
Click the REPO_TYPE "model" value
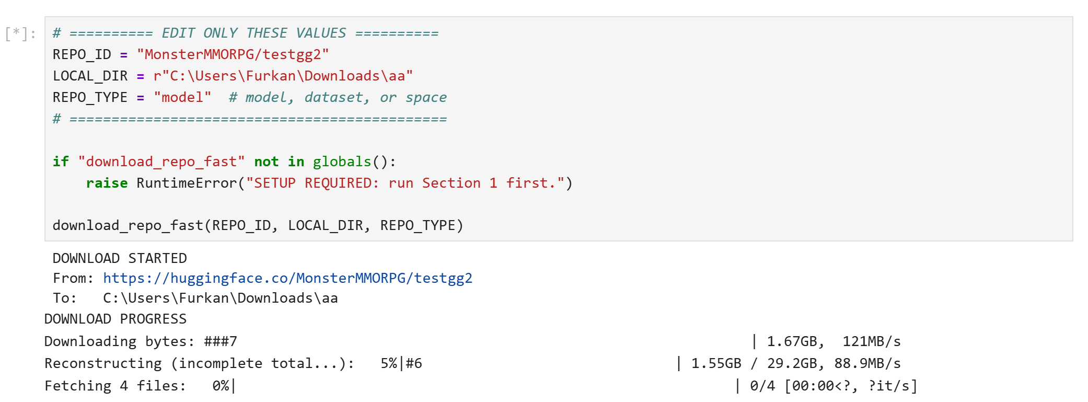tap(182, 98)
